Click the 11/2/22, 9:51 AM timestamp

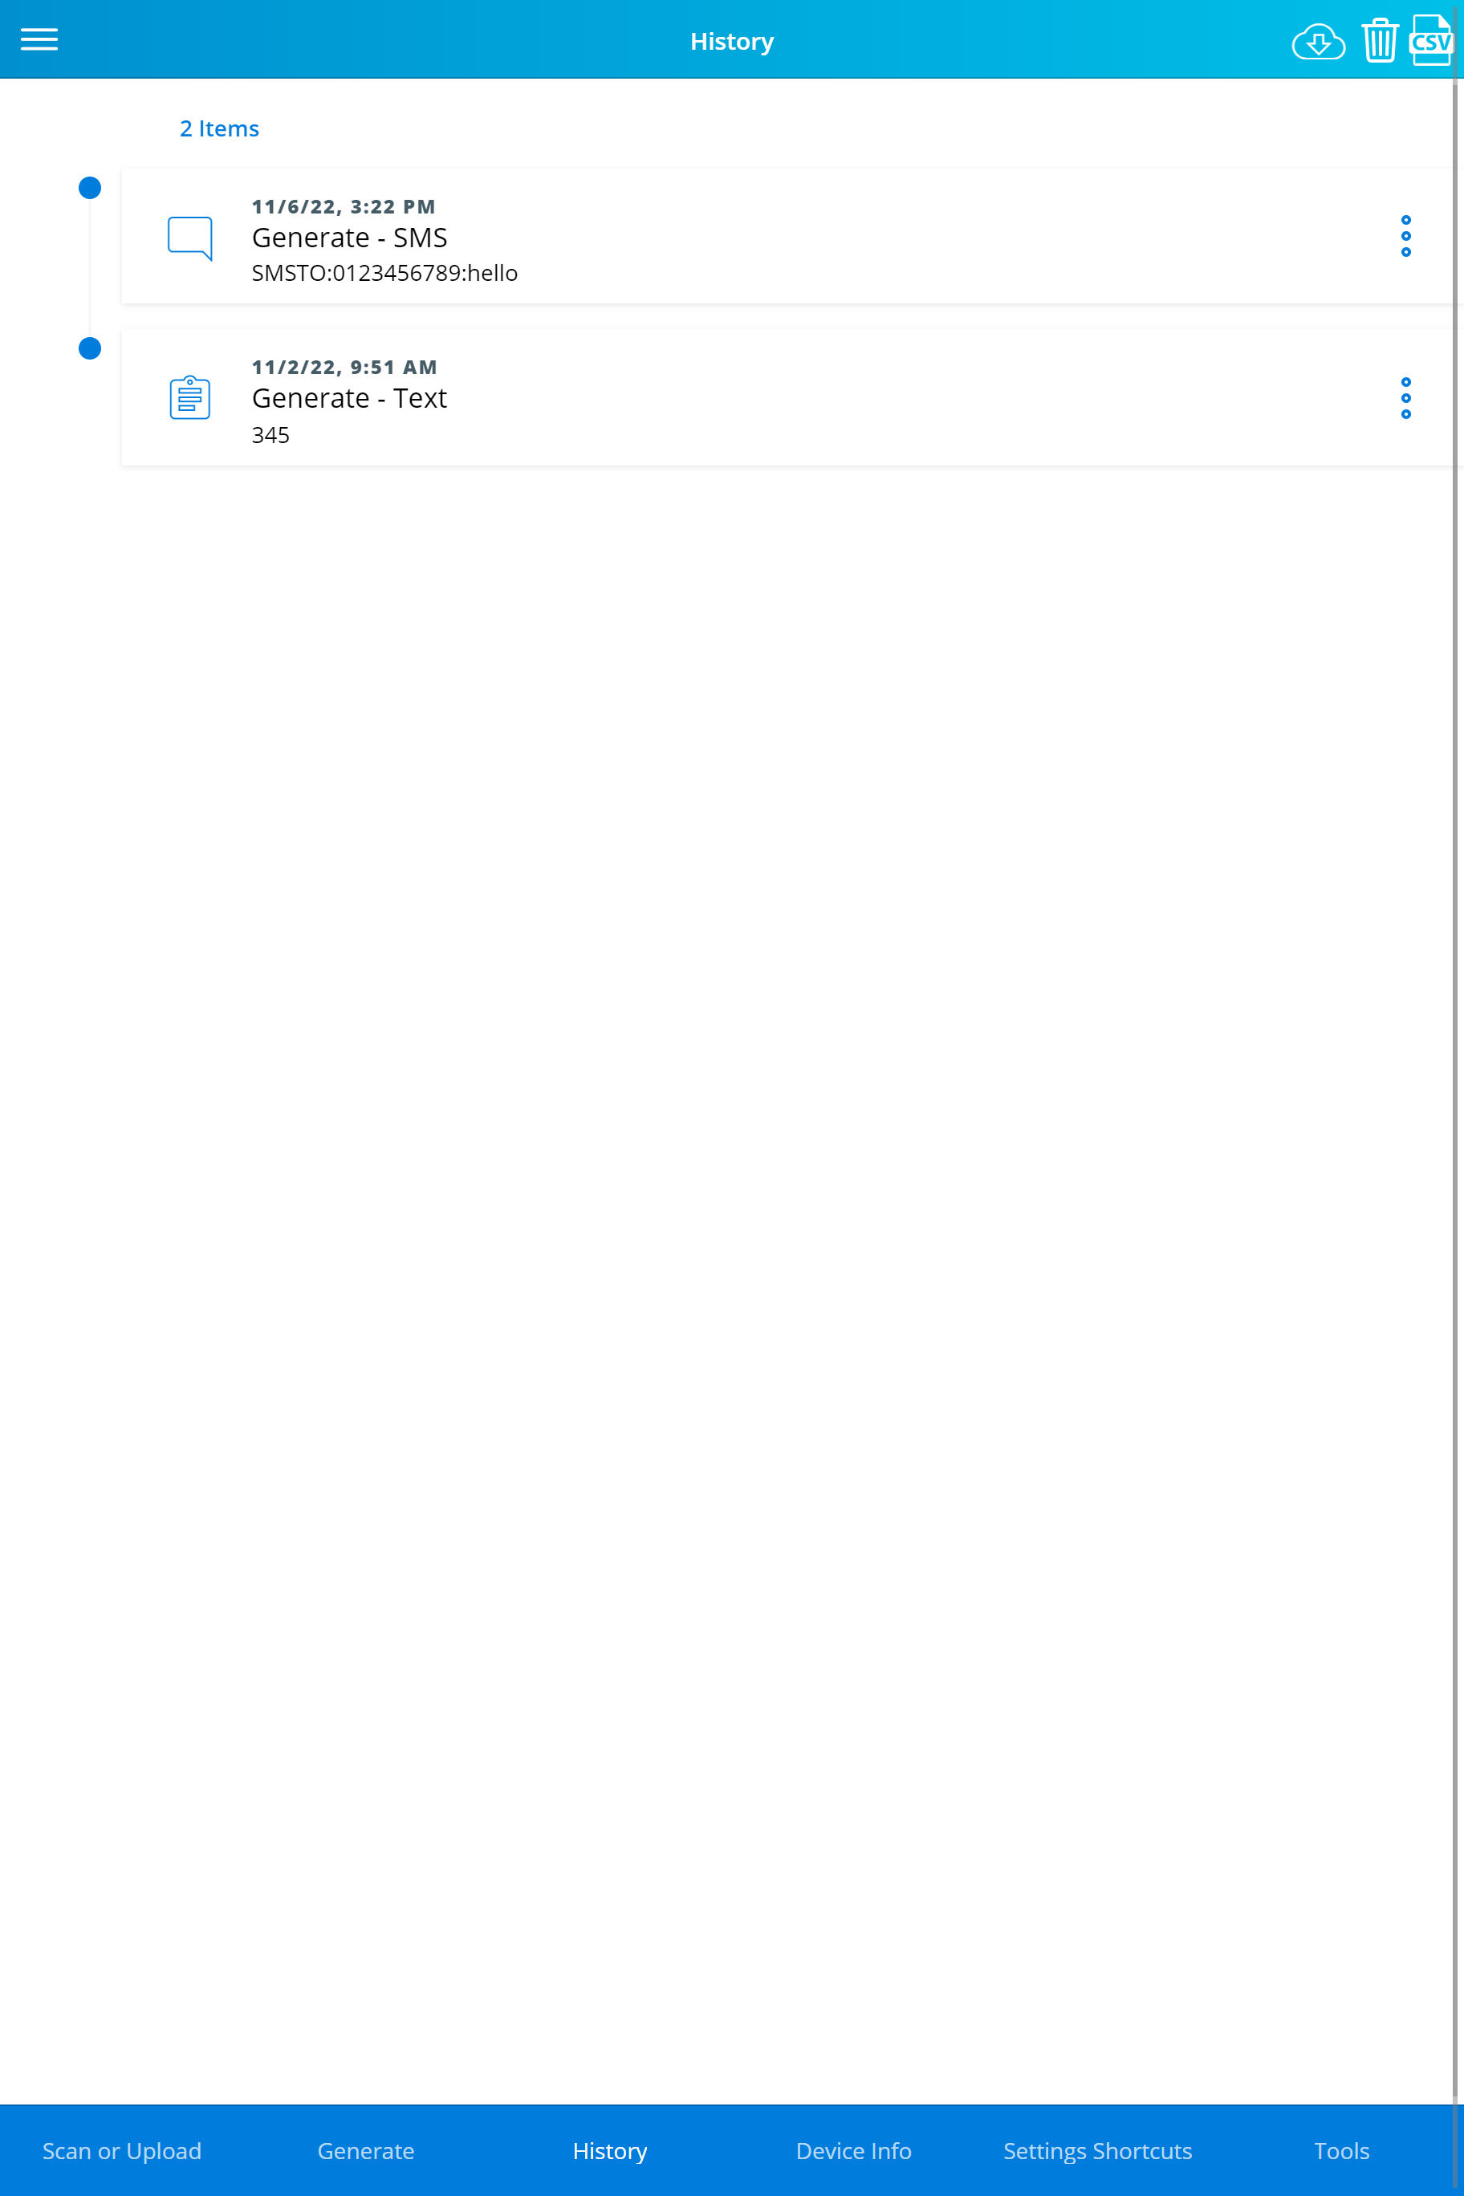[x=344, y=367]
